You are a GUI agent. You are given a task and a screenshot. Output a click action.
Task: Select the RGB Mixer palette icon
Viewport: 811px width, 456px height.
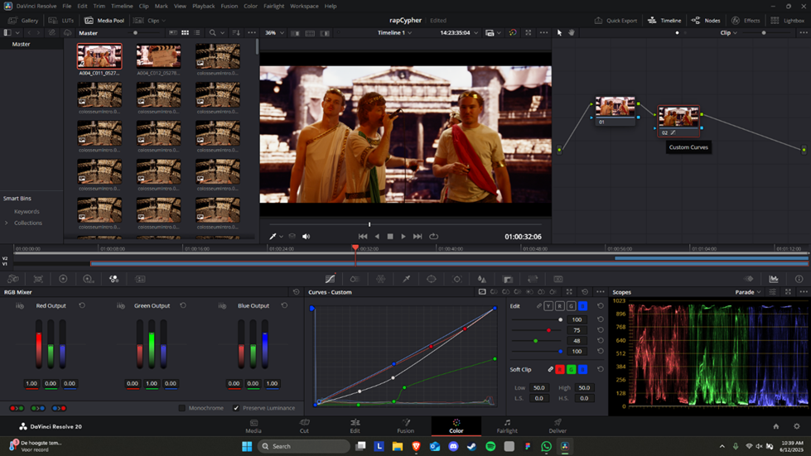coord(113,279)
